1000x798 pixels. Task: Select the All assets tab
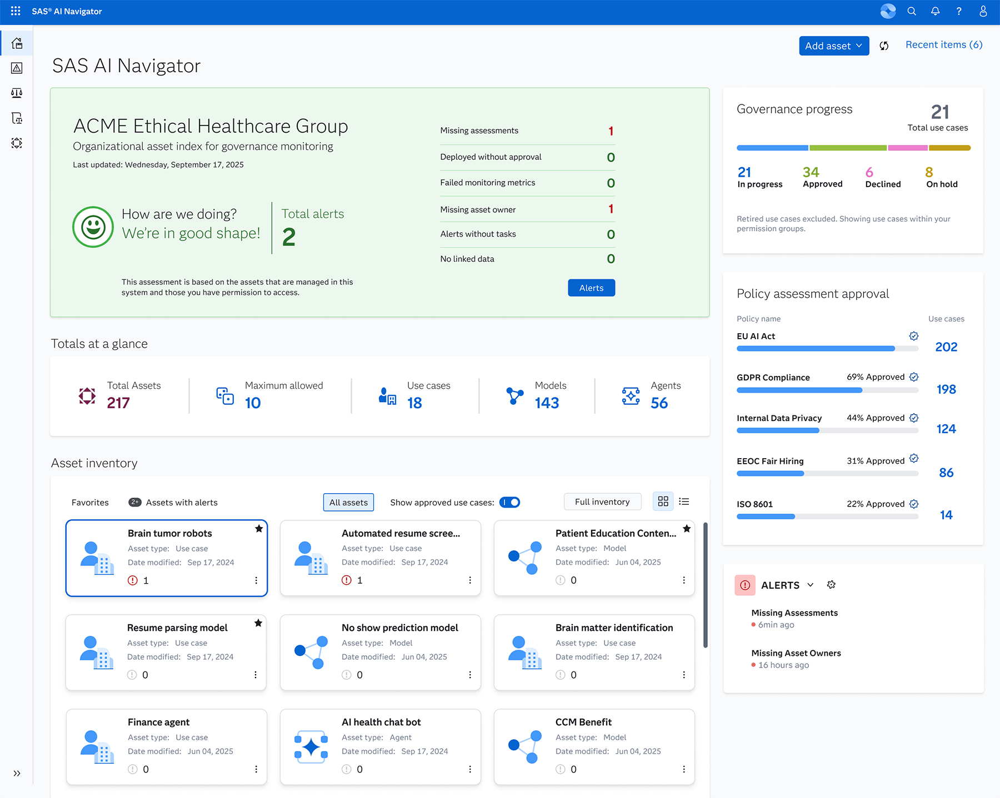348,502
